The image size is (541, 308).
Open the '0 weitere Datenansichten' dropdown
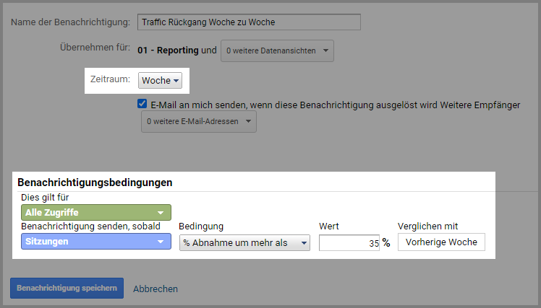(x=277, y=50)
